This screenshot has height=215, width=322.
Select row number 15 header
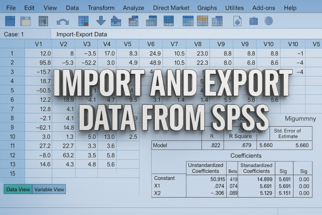pos(12,173)
